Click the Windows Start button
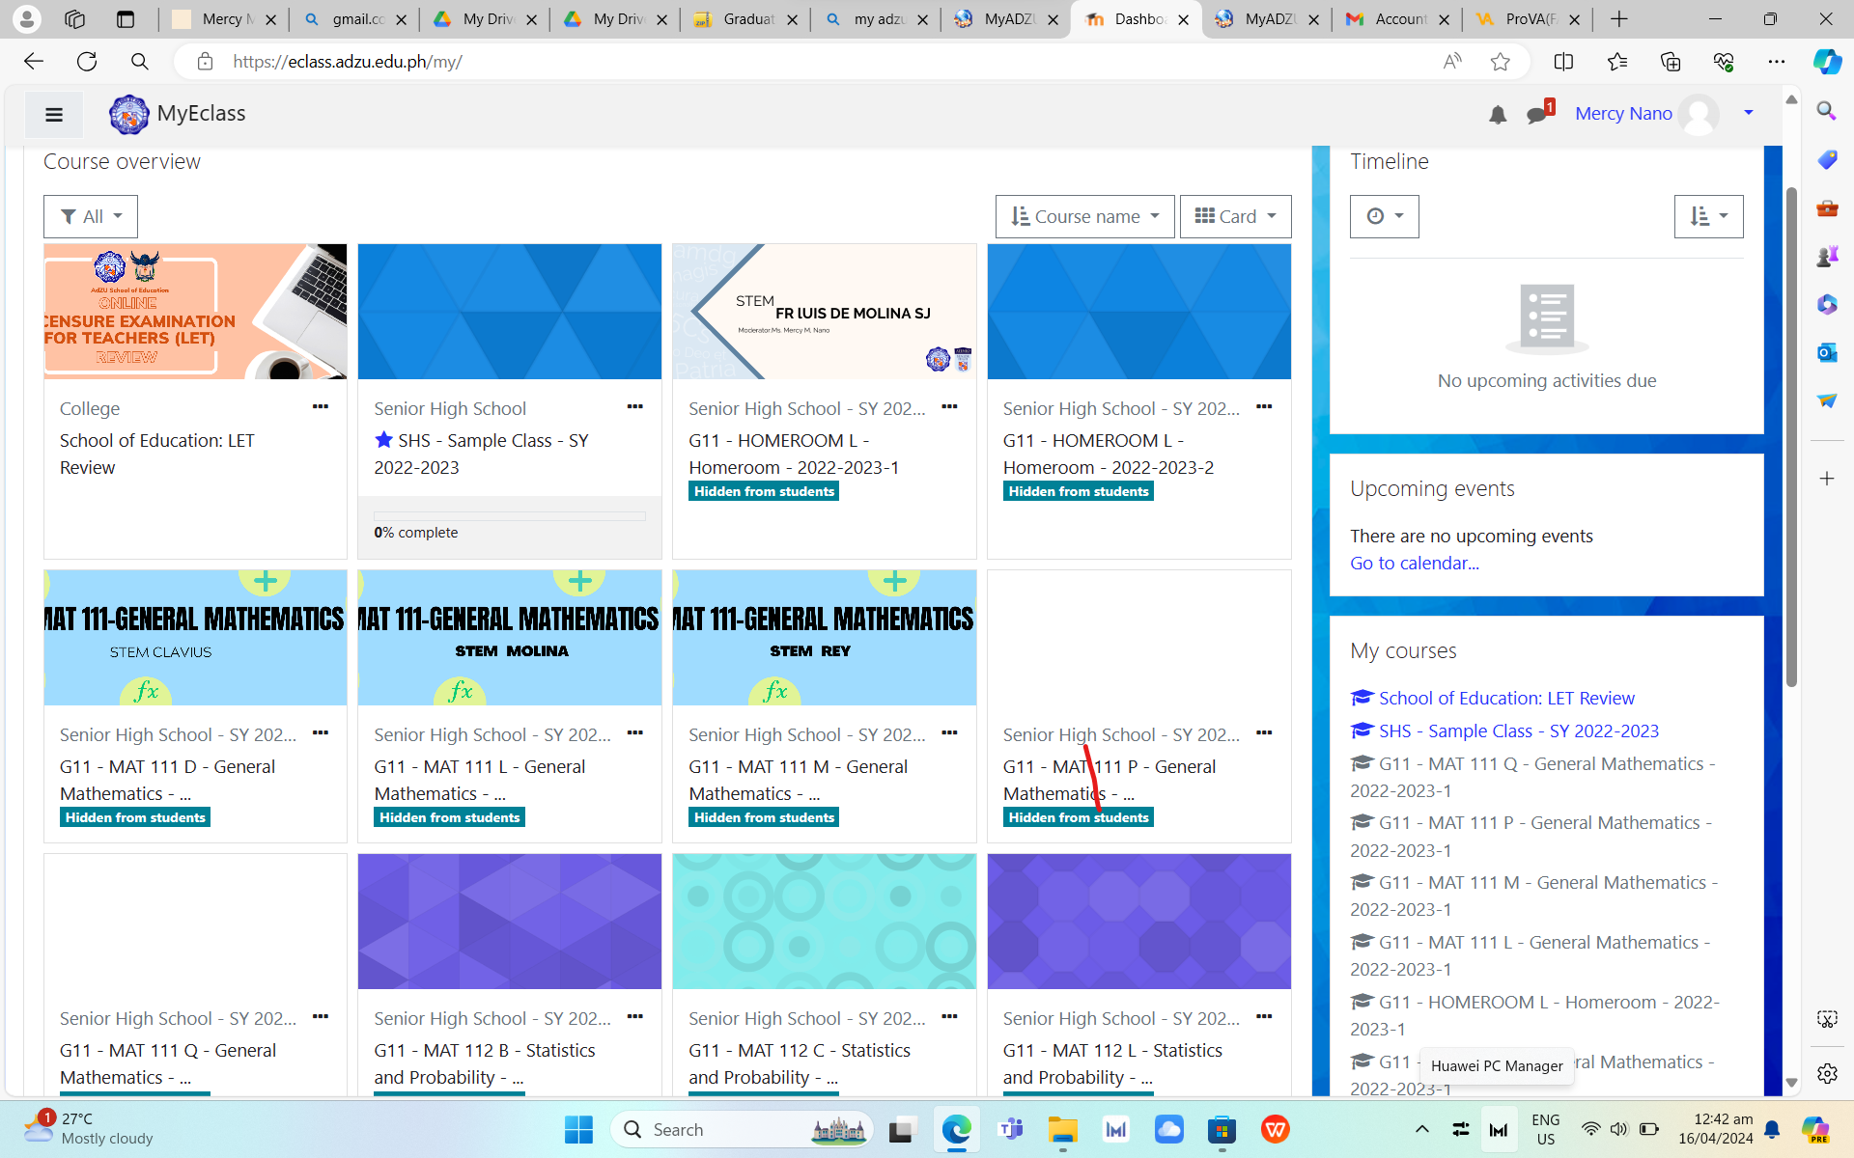This screenshot has width=1854, height=1158. coord(577,1129)
